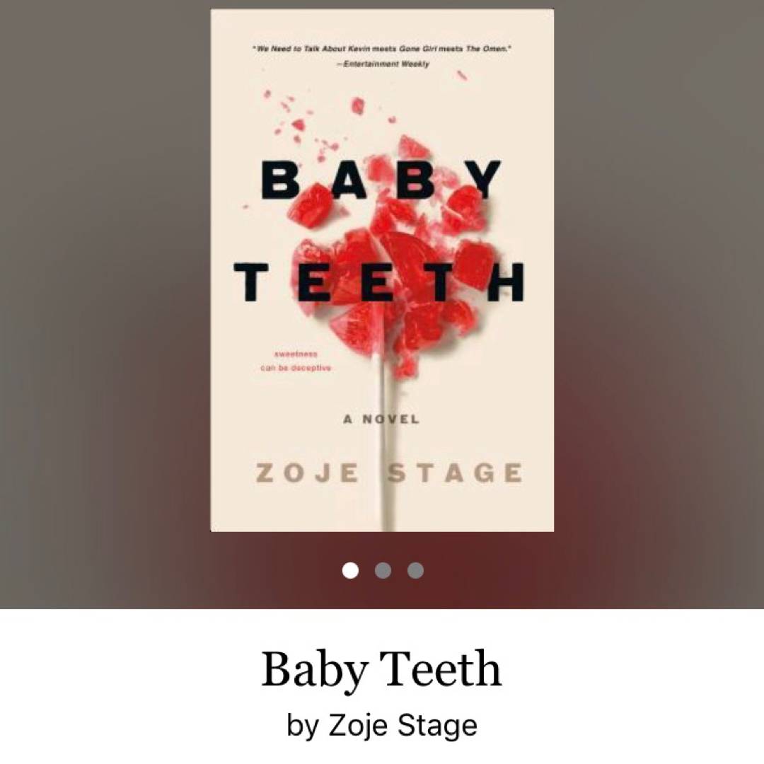Click the 'sweetness can be deceptive' tagline

pos(296,361)
